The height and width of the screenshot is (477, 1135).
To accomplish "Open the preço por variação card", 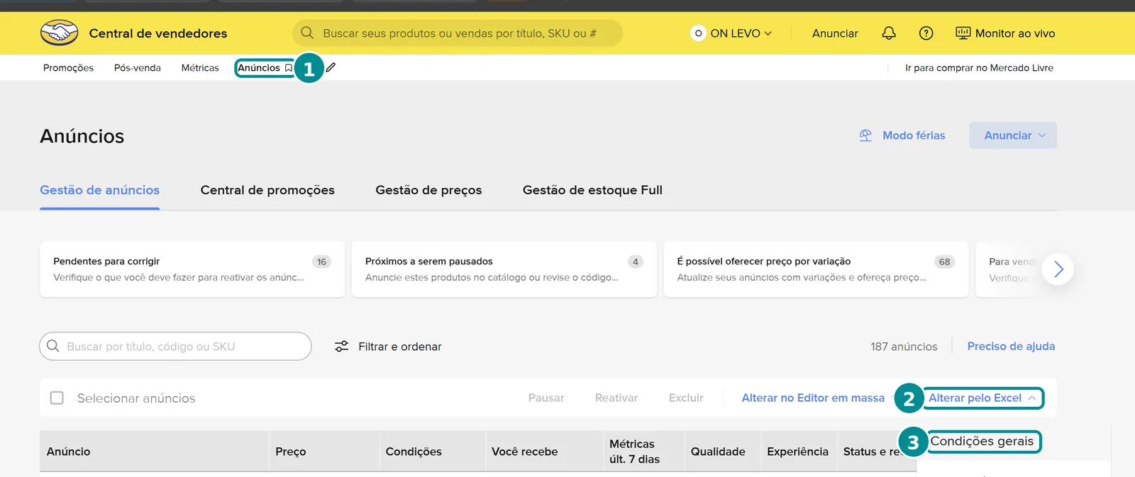I will [x=816, y=269].
